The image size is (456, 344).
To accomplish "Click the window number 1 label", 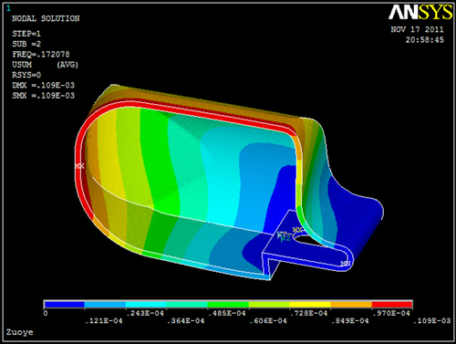I will 8,8.
